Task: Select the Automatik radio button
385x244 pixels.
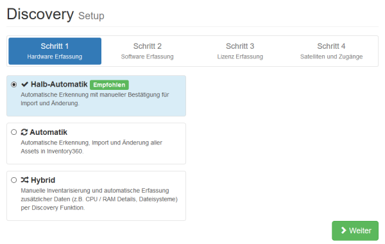Action: point(14,132)
